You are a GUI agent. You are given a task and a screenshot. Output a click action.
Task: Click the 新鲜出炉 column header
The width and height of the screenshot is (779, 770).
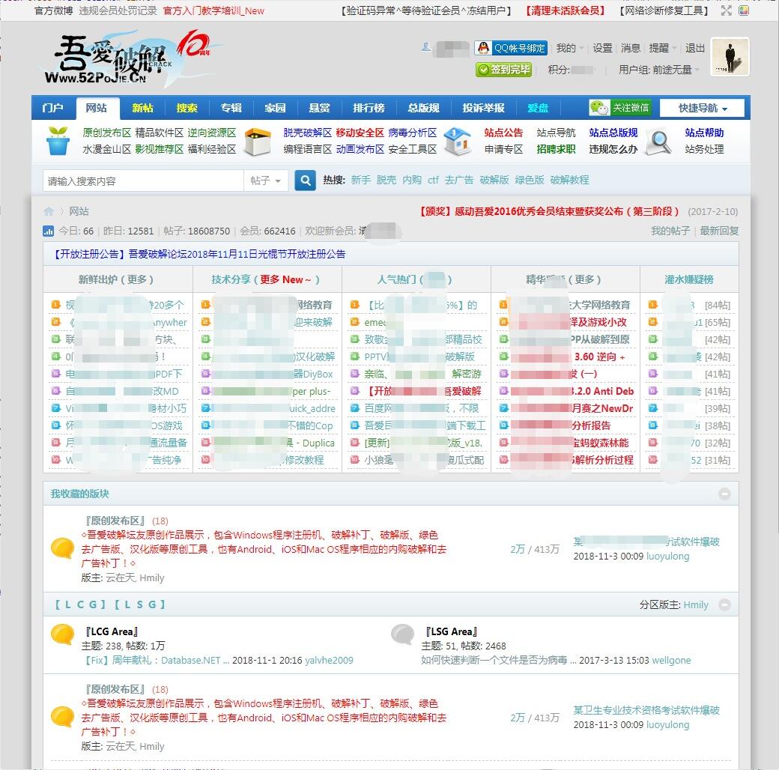coord(97,279)
